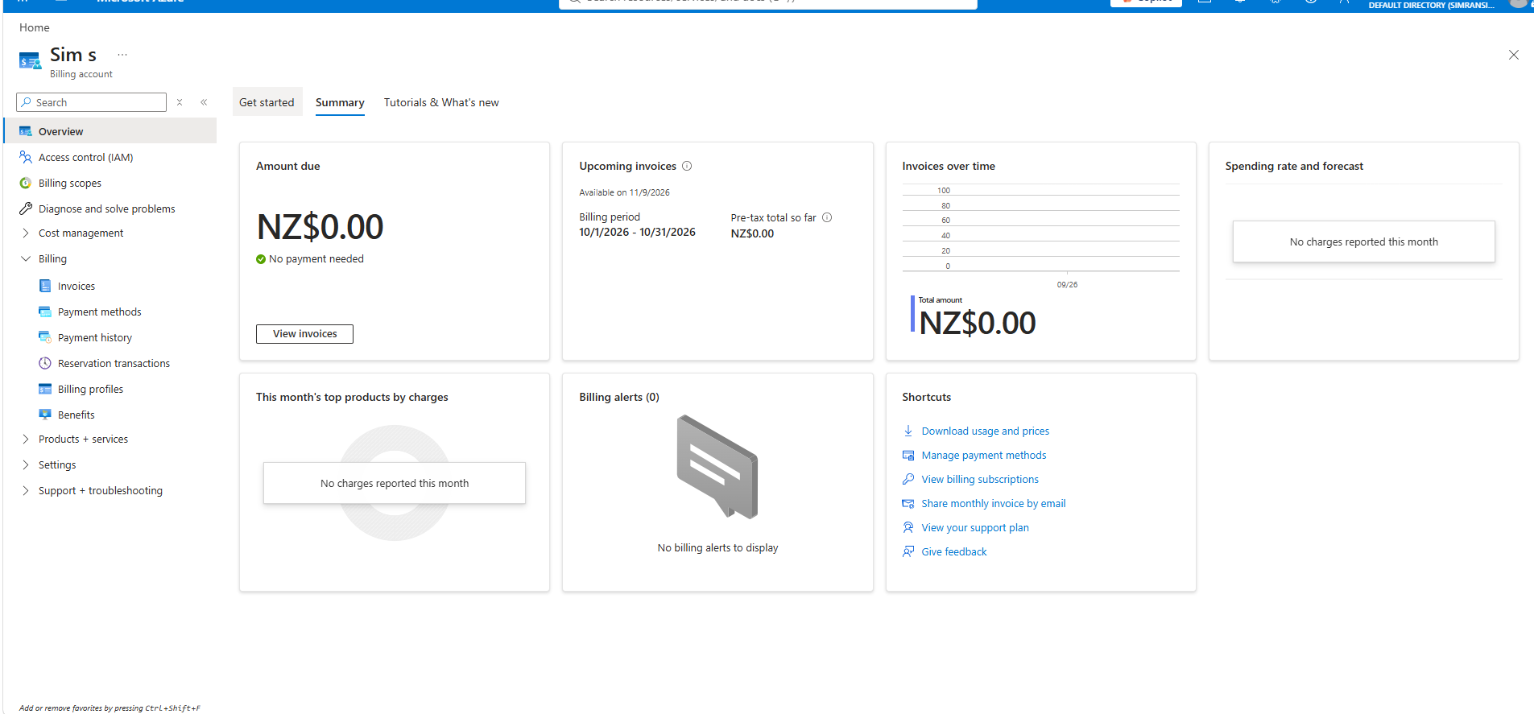
Task: Clear the sidebar search with X icon
Action: coord(180,102)
